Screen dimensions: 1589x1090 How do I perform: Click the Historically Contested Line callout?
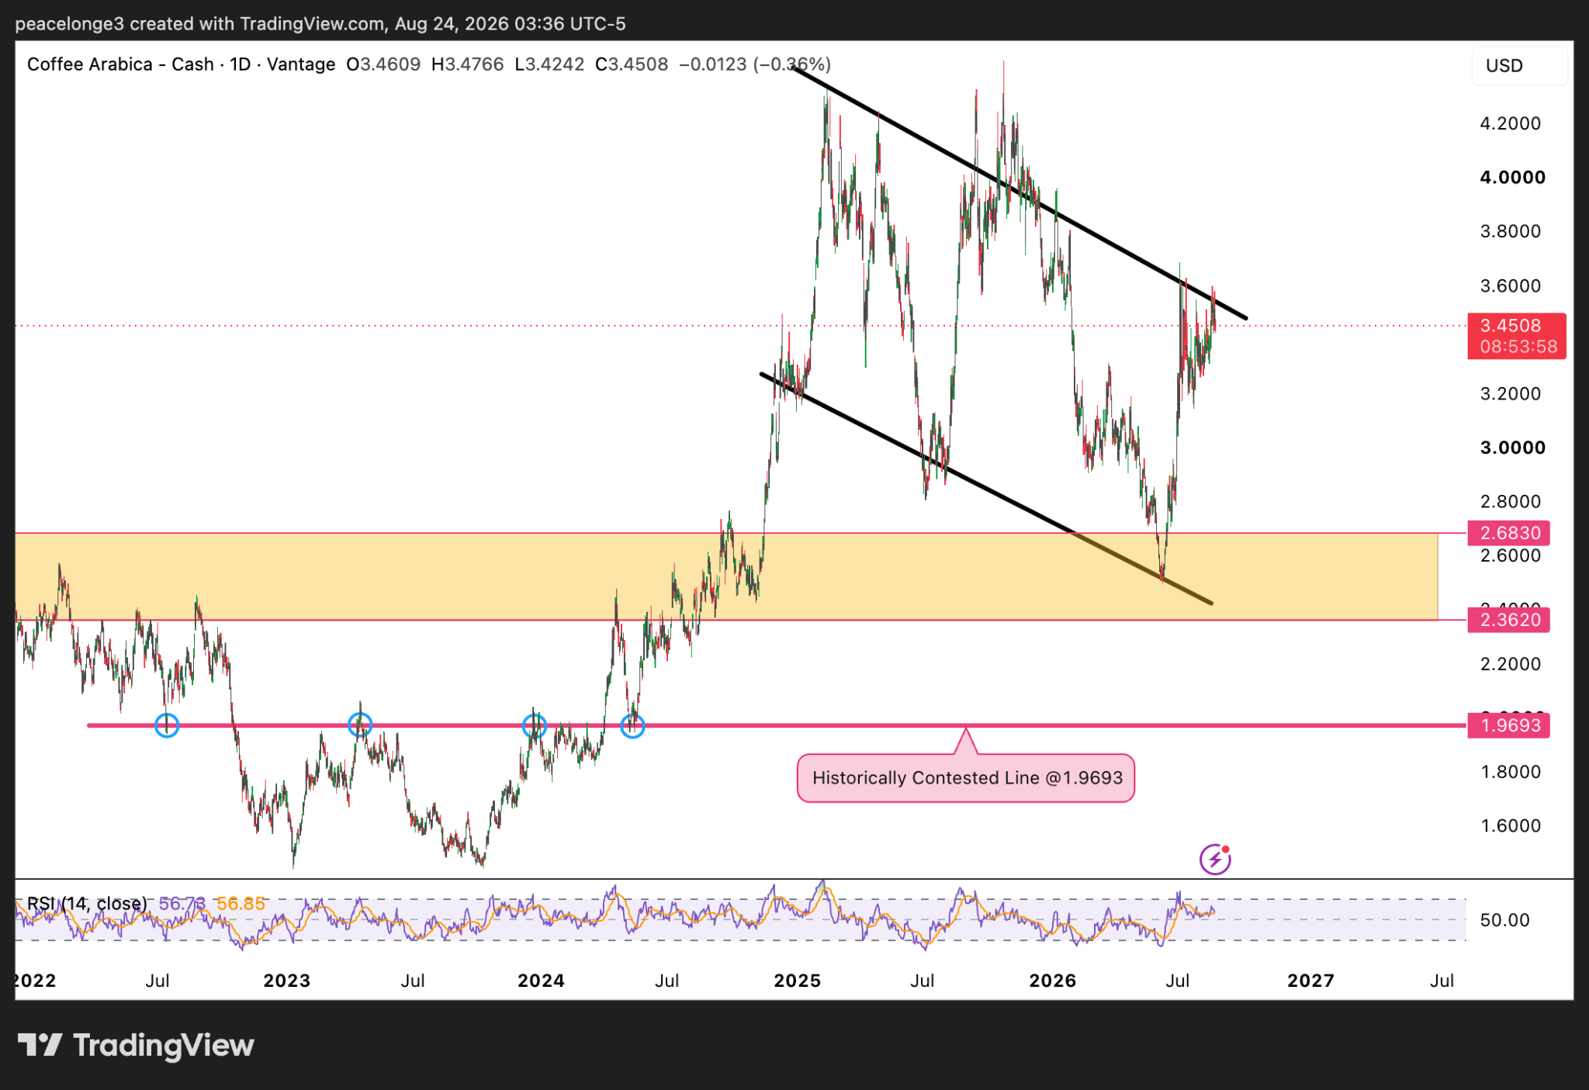pyautogui.click(x=966, y=777)
